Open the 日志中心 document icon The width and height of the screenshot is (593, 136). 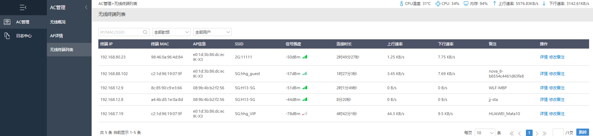coord(7,36)
